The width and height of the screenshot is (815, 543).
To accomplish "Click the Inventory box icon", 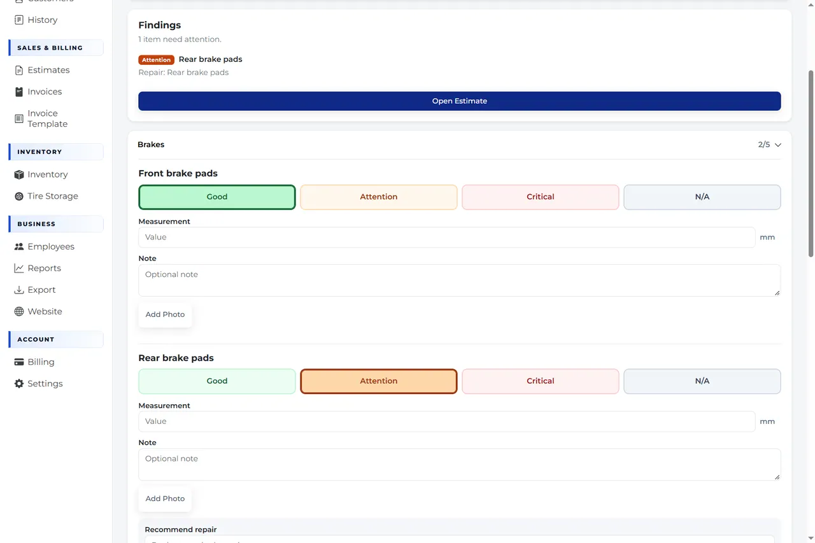I will [x=19, y=174].
